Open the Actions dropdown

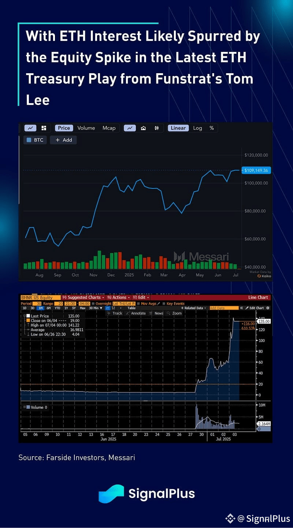pos(119,297)
